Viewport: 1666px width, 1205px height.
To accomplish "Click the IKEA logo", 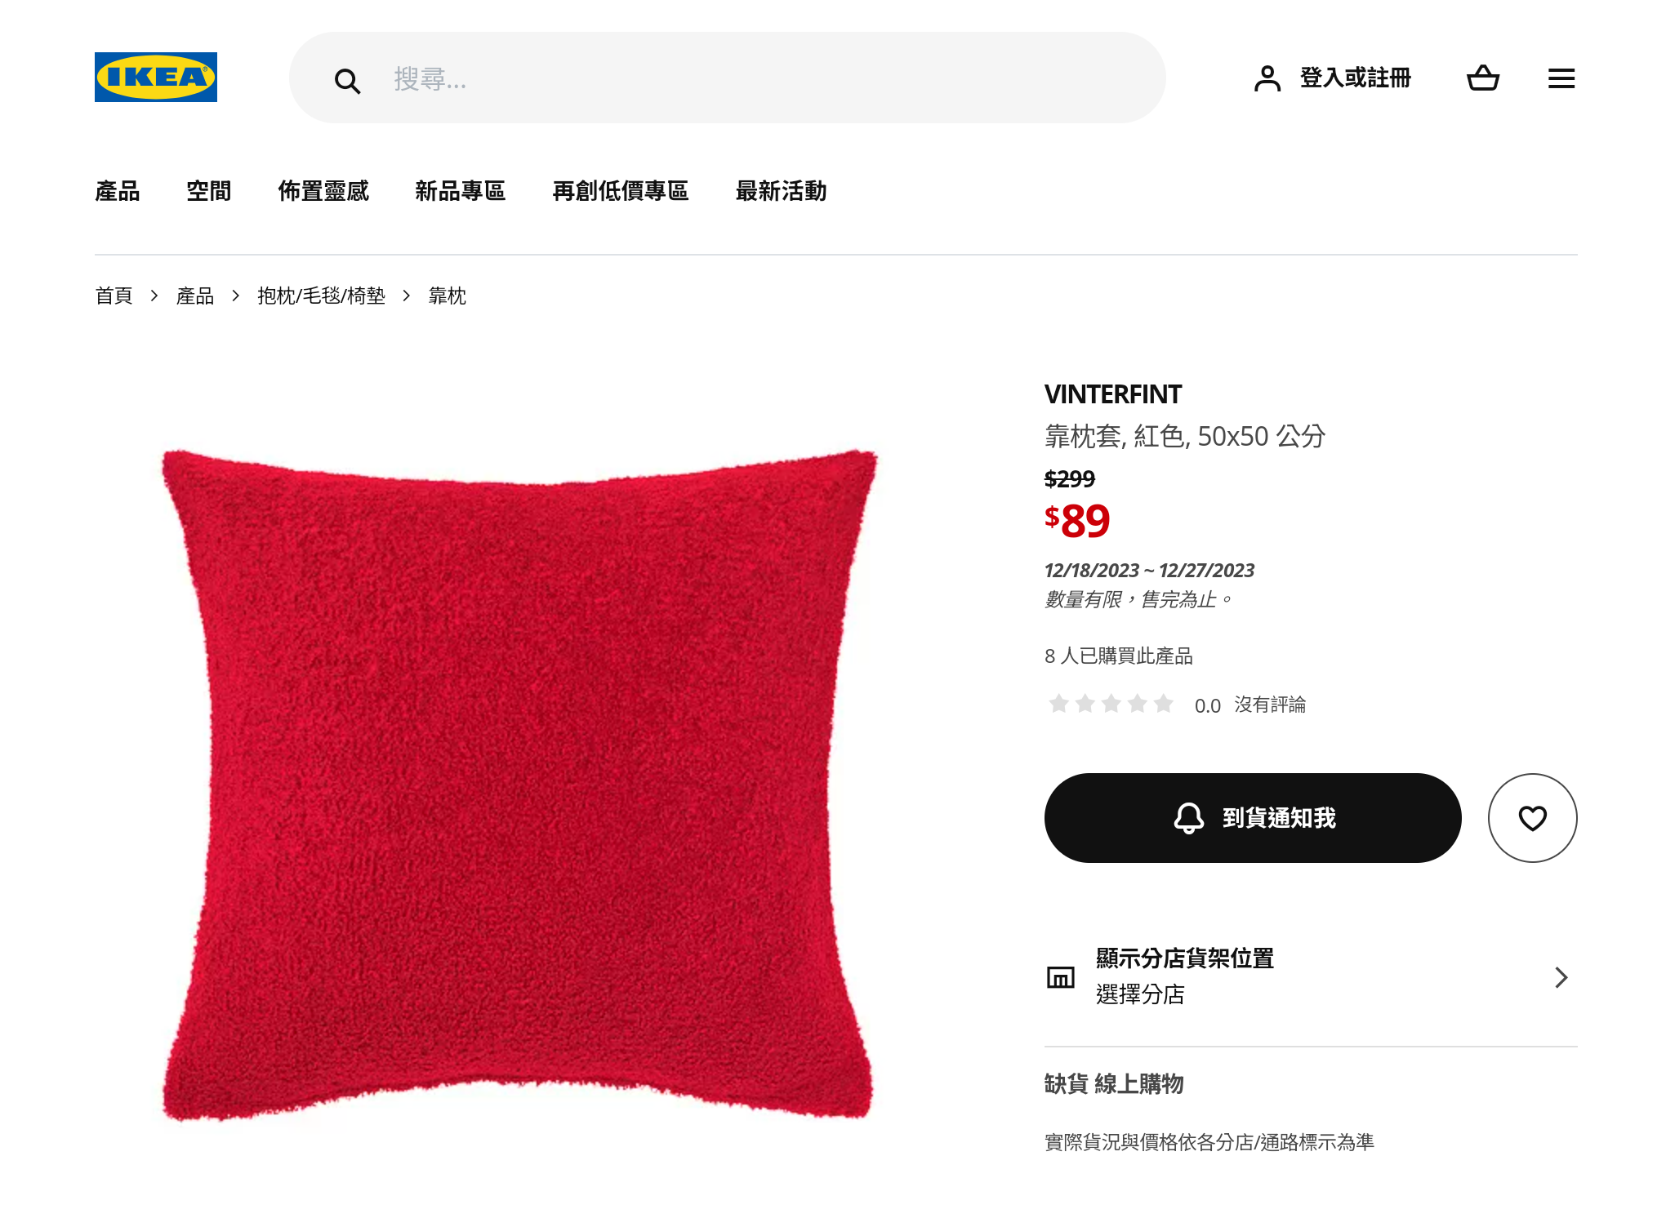I will (156, 78).
